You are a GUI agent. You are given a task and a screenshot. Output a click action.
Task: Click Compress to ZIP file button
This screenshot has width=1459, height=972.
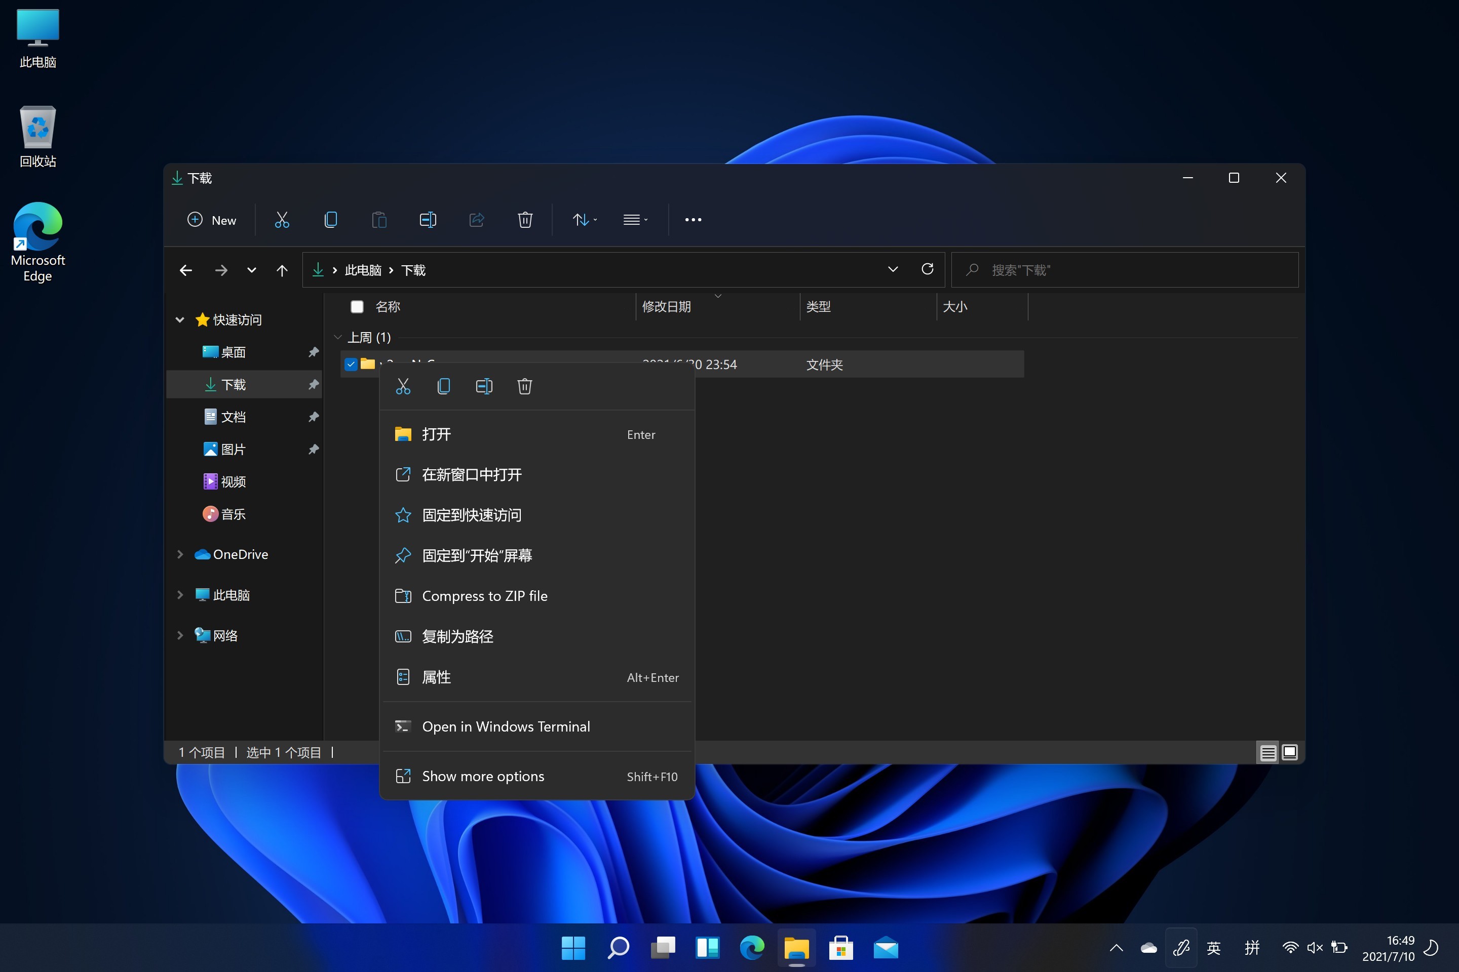coord(485,595)
